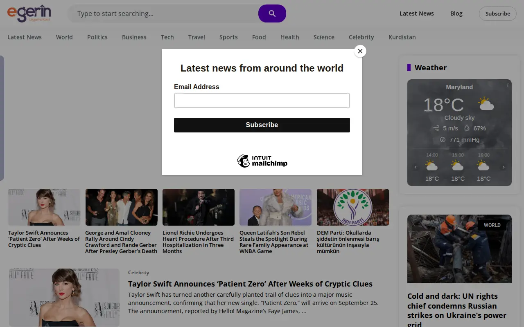
Task: Open the Clooney and Crawford thumbnail
Action: [122, 207]
